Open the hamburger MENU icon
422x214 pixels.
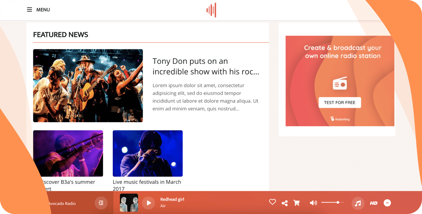click(29, 10)
